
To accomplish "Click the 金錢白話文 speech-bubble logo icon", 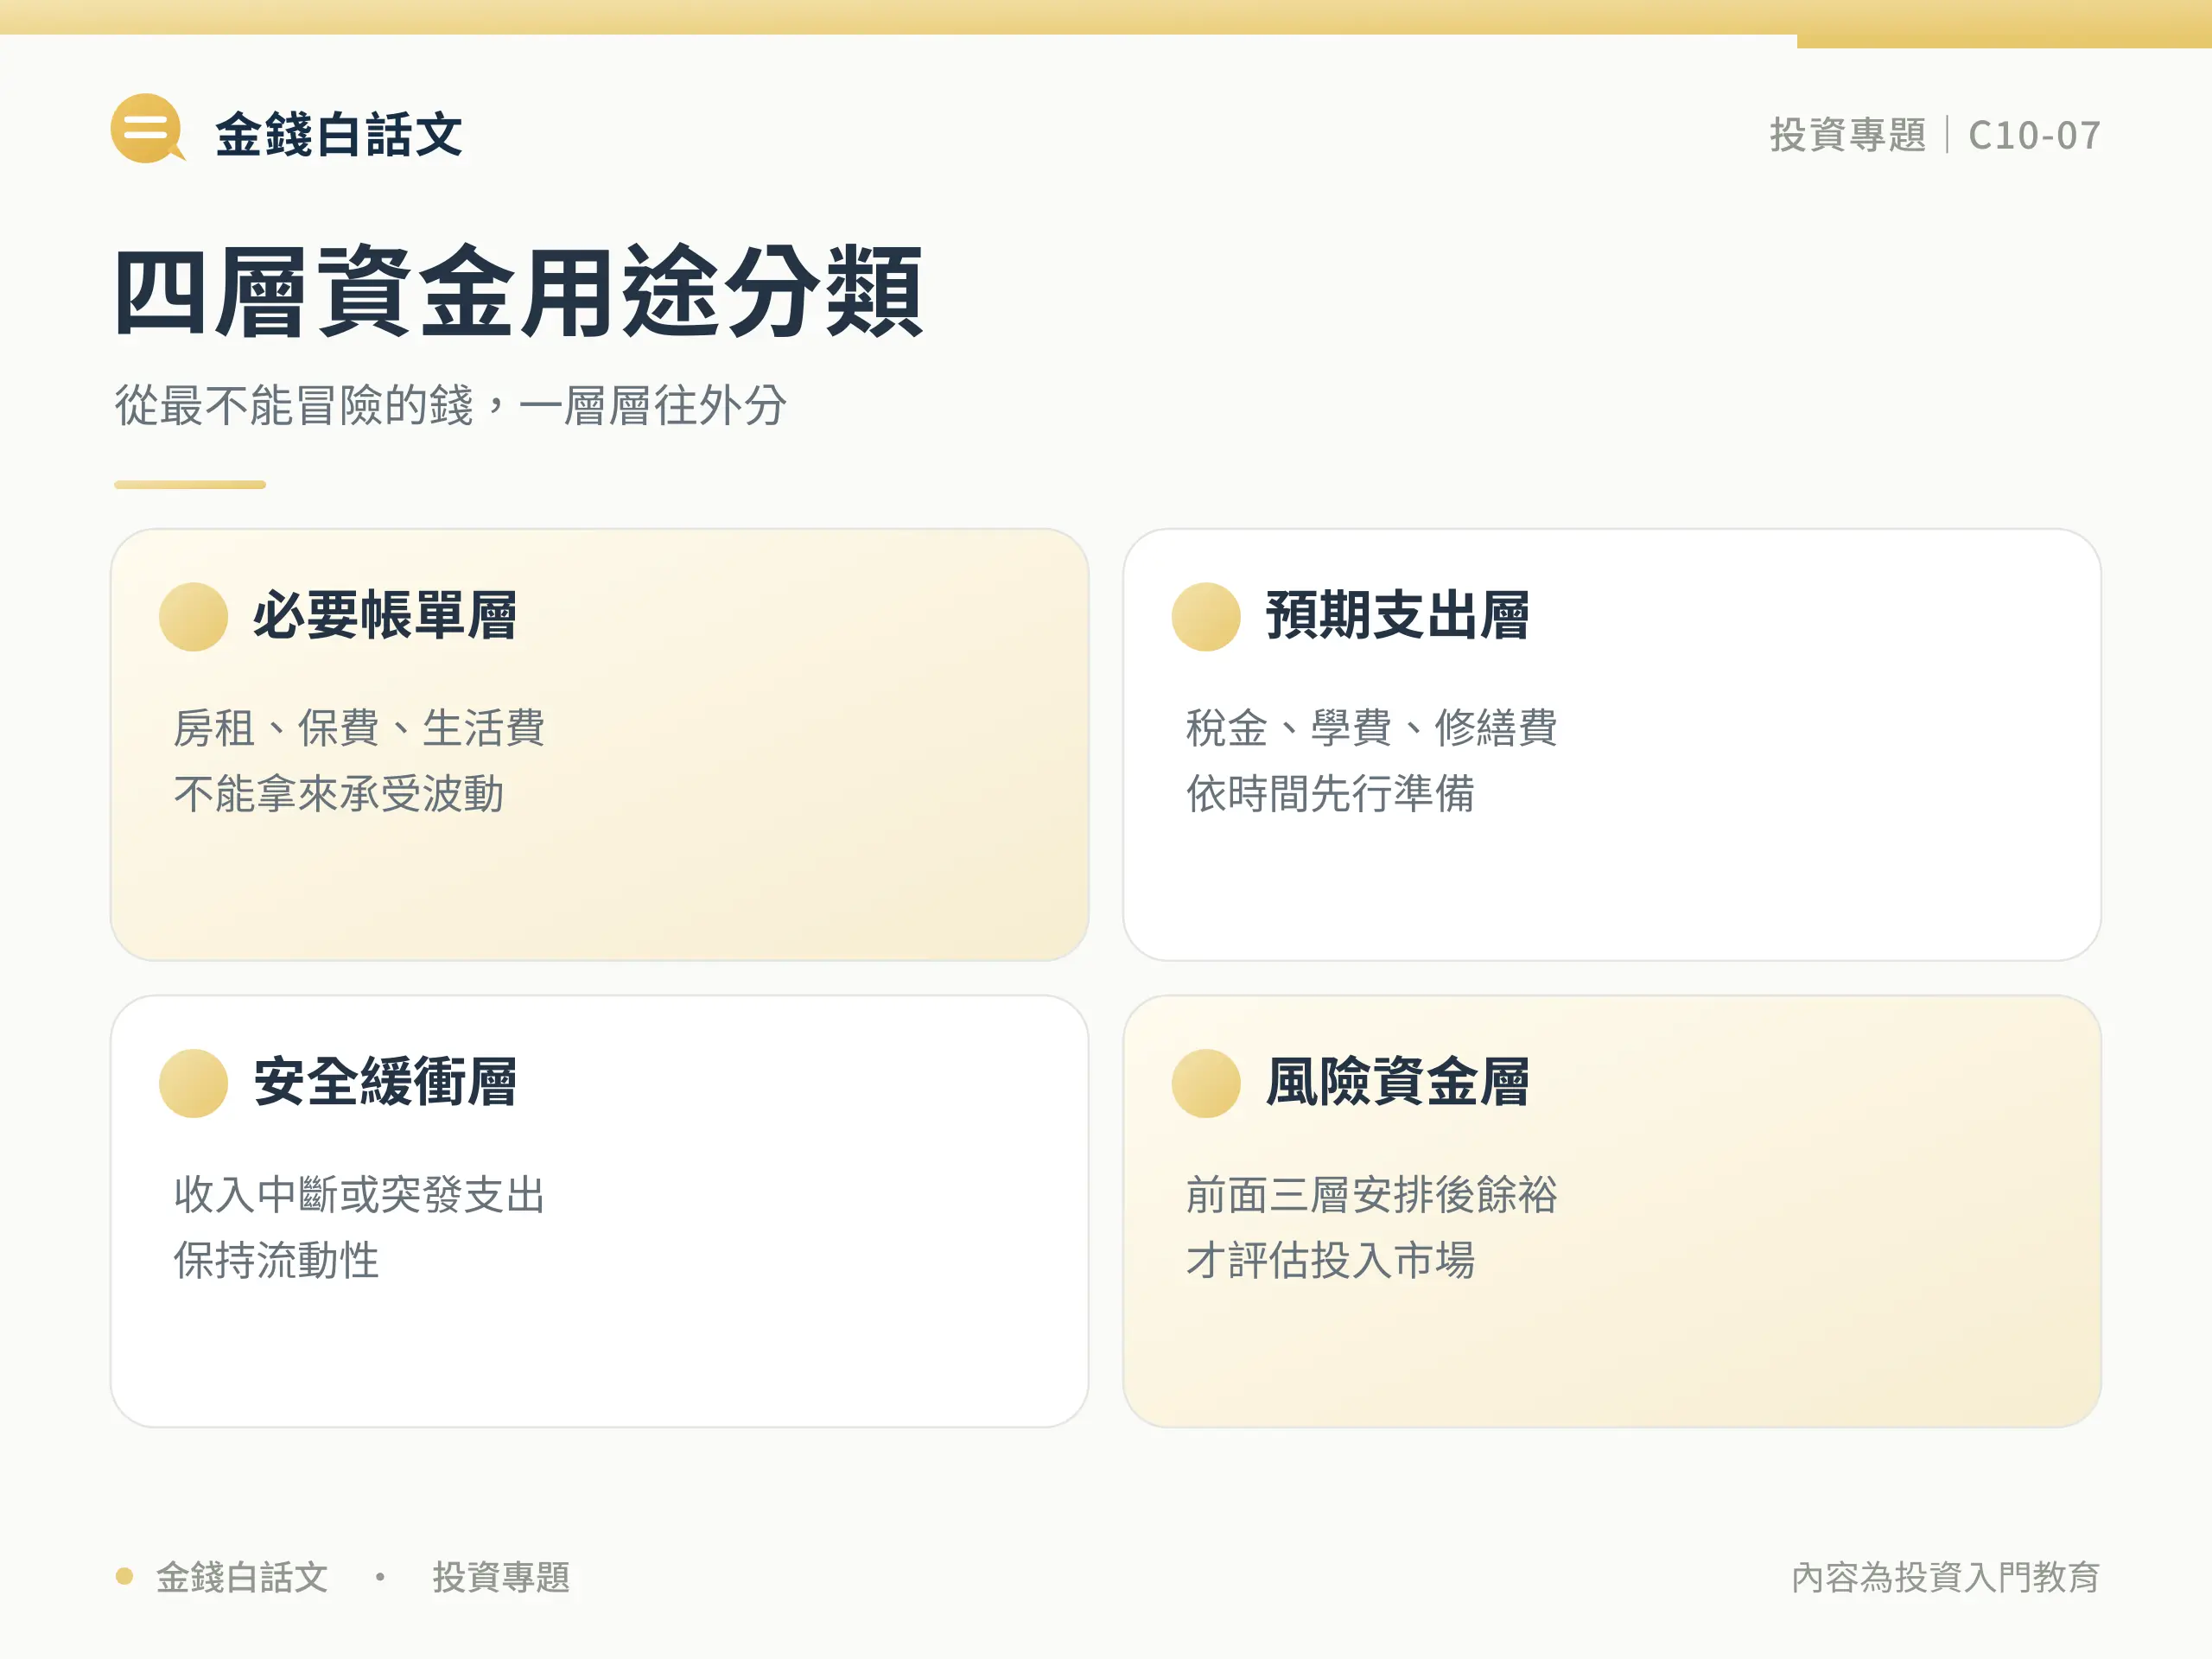I will (147, 128).
